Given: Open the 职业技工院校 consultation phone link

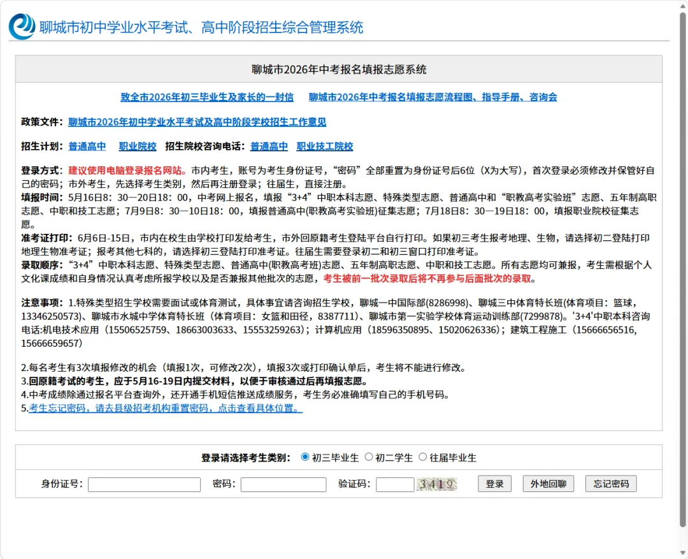Looking at the screenshot, I should click(x=325, y=146).
